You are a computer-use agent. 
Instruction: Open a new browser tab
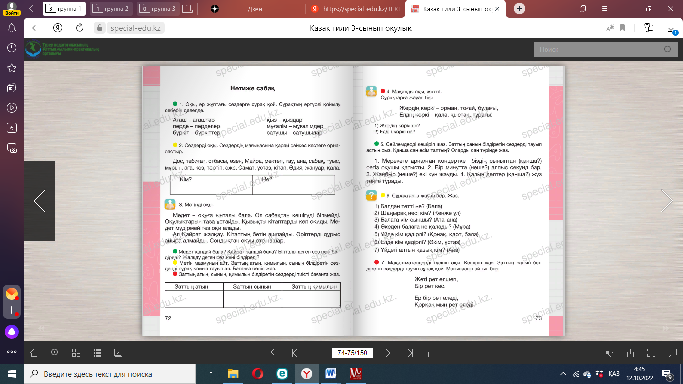520,9
